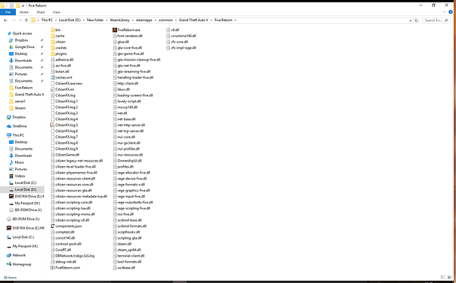Click the Search Five Reborn box
This screenshot has width=456, height=283.
coord(436,20)
